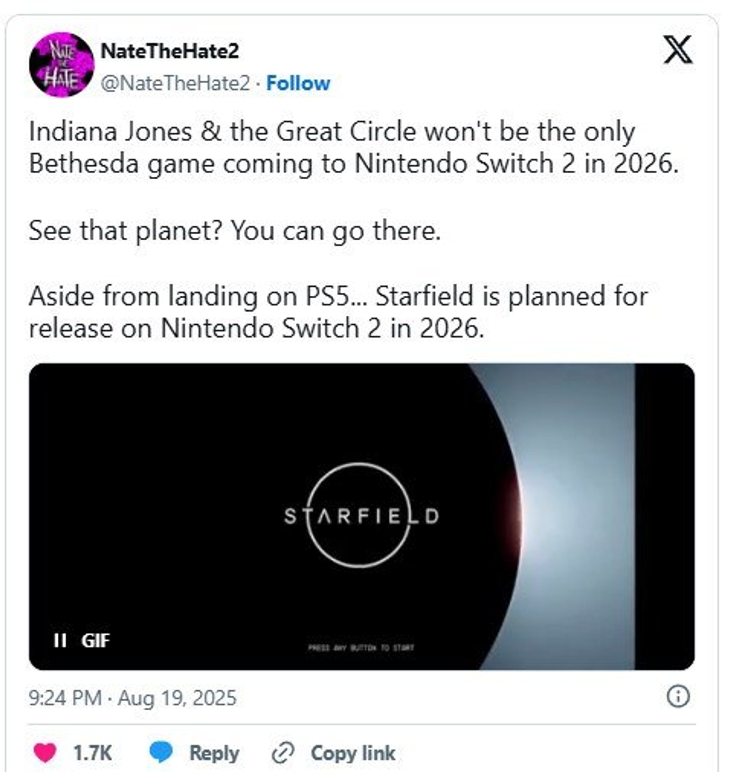Screen dimensions: 731x772
Task: Pause the Starfield GIF
Action: 60,640
